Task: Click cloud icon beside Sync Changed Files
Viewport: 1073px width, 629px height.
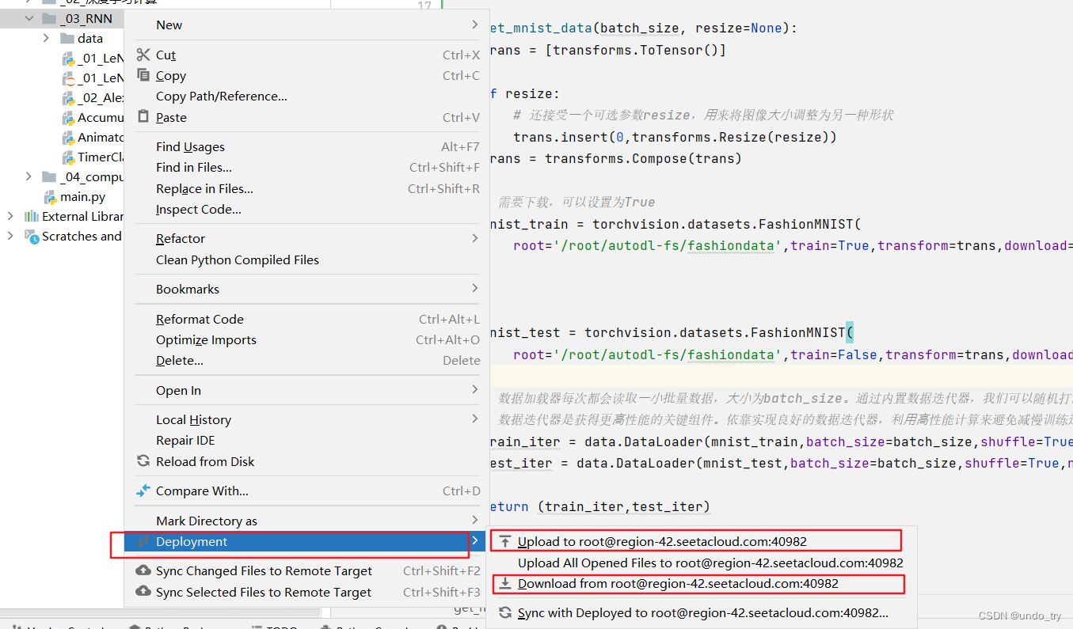Action: click(x=143, y=570)
